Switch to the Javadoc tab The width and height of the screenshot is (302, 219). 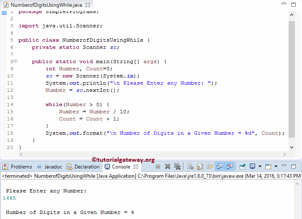click(50, 167)
